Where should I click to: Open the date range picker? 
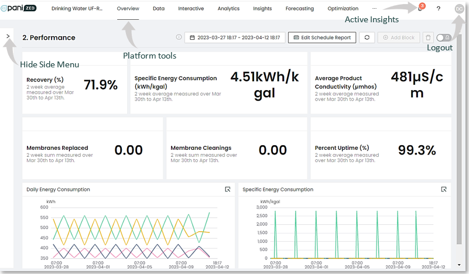235,37
